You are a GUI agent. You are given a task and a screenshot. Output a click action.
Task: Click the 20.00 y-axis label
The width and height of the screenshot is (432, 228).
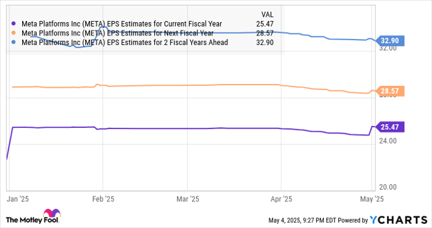[388, 187]
